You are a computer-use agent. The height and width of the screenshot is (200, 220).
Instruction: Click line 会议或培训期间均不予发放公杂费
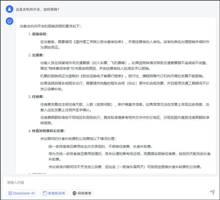[x=125, y=167]
